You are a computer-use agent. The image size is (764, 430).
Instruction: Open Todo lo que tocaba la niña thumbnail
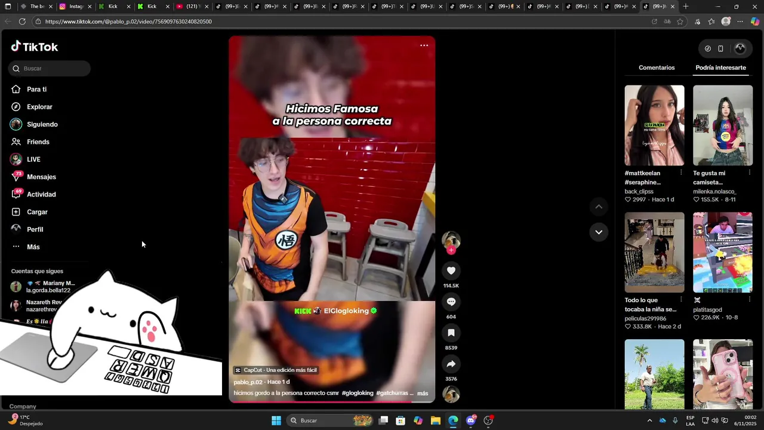pyautogui.click(x=654, y=252)
